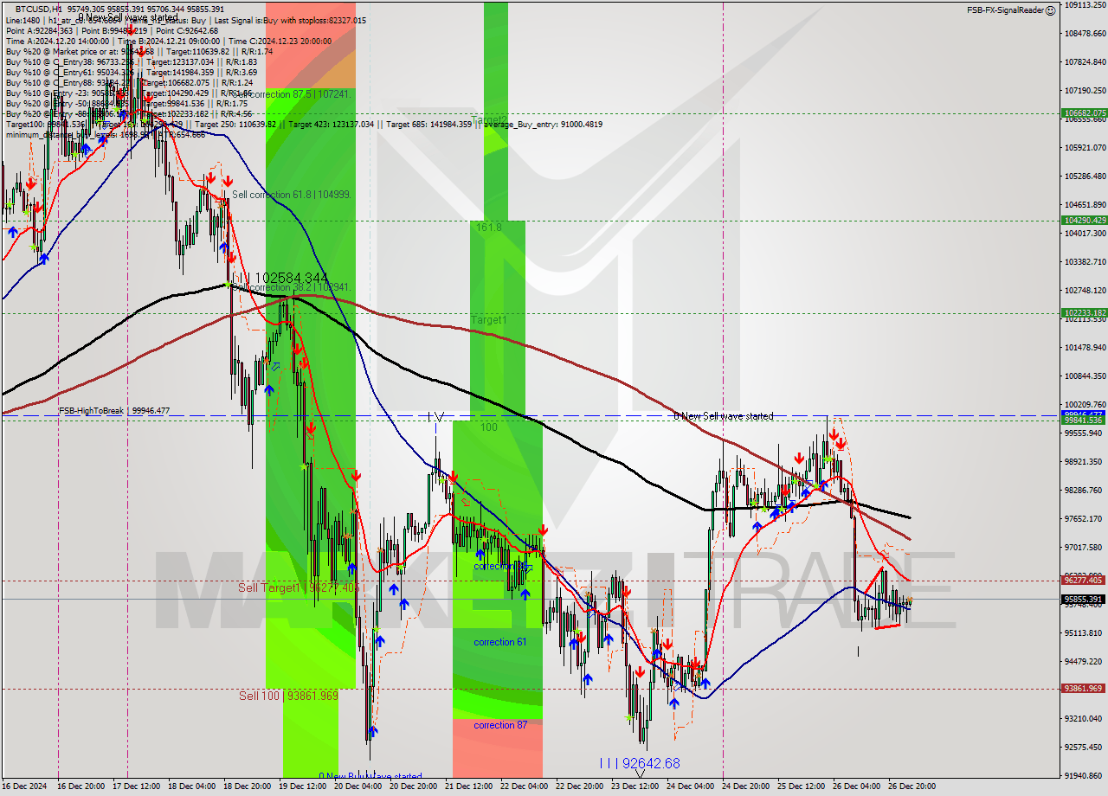Image resolution: width=1108 pixels, height=796 pixels.
Task: Click the red 93861.969 price tag
Action: pos(1084,689)
